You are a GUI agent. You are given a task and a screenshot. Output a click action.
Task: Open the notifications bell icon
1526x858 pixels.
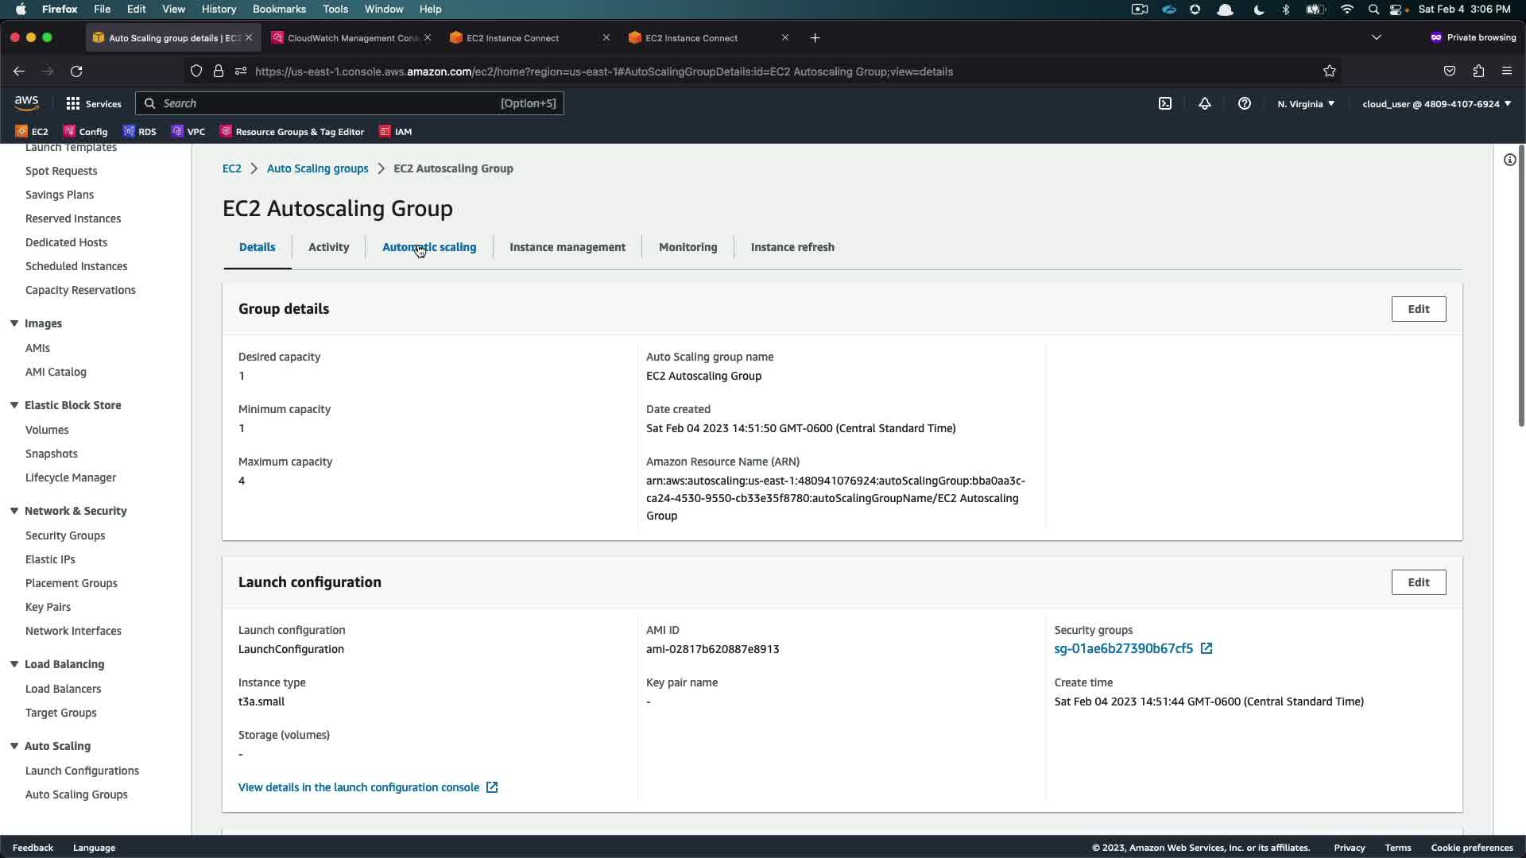(x=1205, y=103)
